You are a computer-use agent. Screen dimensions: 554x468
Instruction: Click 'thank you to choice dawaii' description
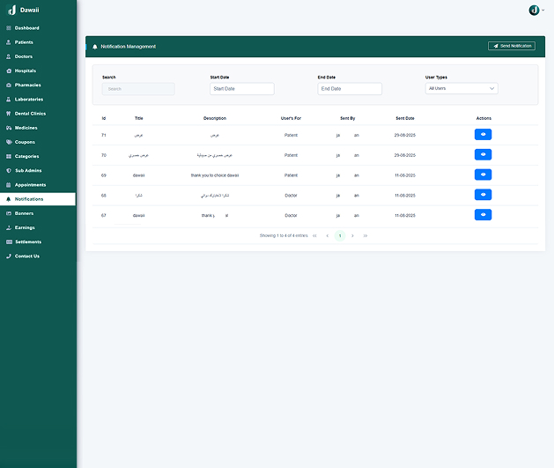click(x=215, y=175)
